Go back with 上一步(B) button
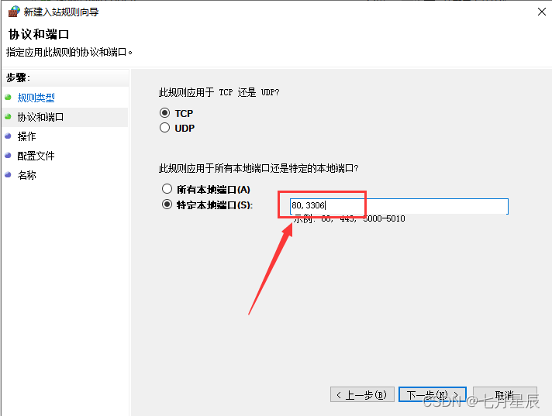The image size is (552, 416). [x=362, y=394]
